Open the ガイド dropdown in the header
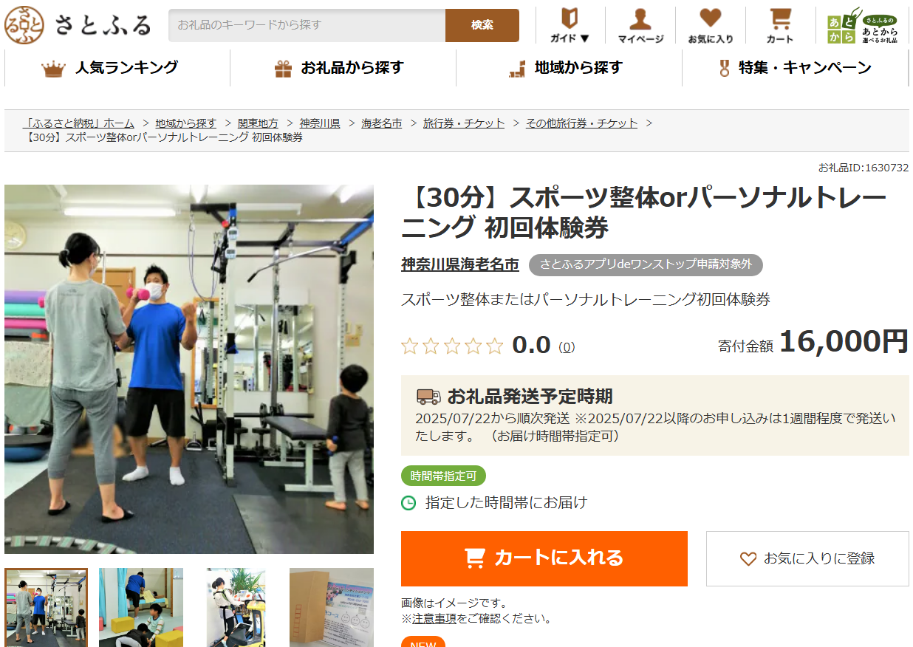 570,26
